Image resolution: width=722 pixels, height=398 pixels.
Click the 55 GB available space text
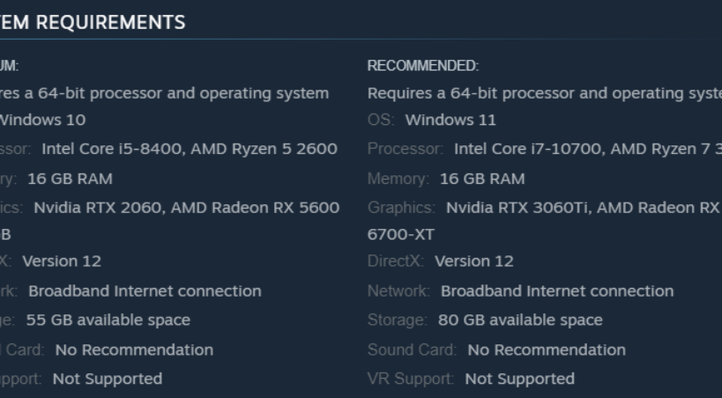pos(108,321)
